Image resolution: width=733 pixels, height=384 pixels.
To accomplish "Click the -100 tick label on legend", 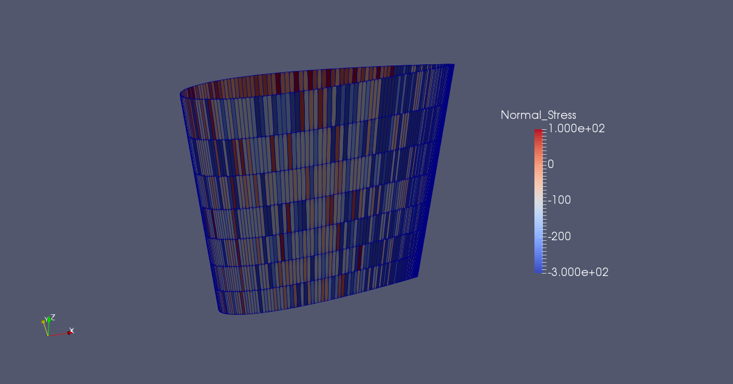I will (559, 200).
